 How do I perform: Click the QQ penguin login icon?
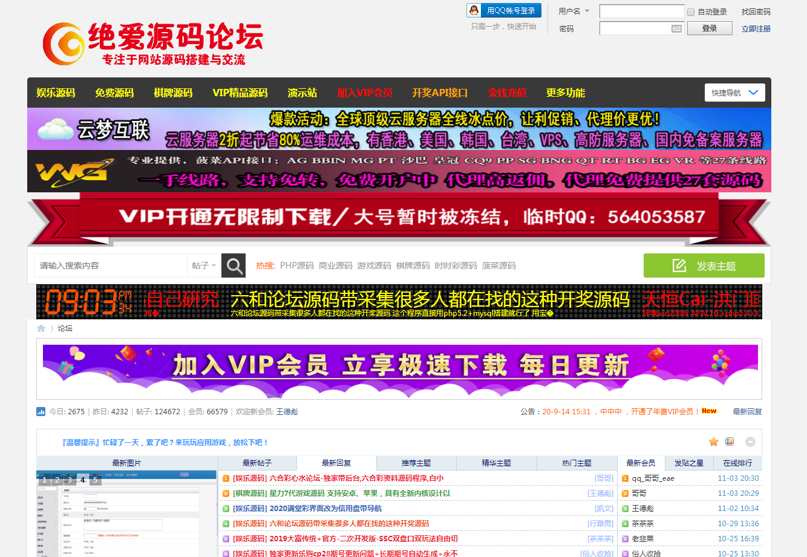pyautogui.click(x=474, y=11)
